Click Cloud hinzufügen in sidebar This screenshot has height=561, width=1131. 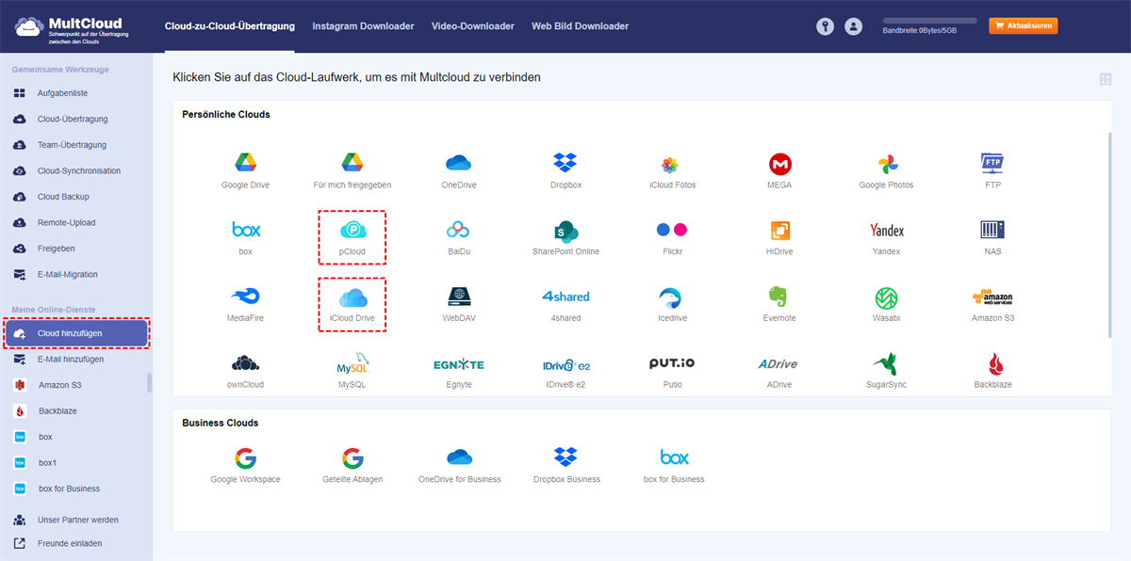click(x=76, y=333)
